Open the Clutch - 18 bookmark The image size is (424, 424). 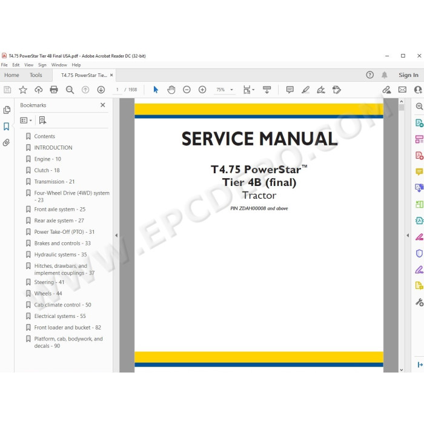click(47, 170)
